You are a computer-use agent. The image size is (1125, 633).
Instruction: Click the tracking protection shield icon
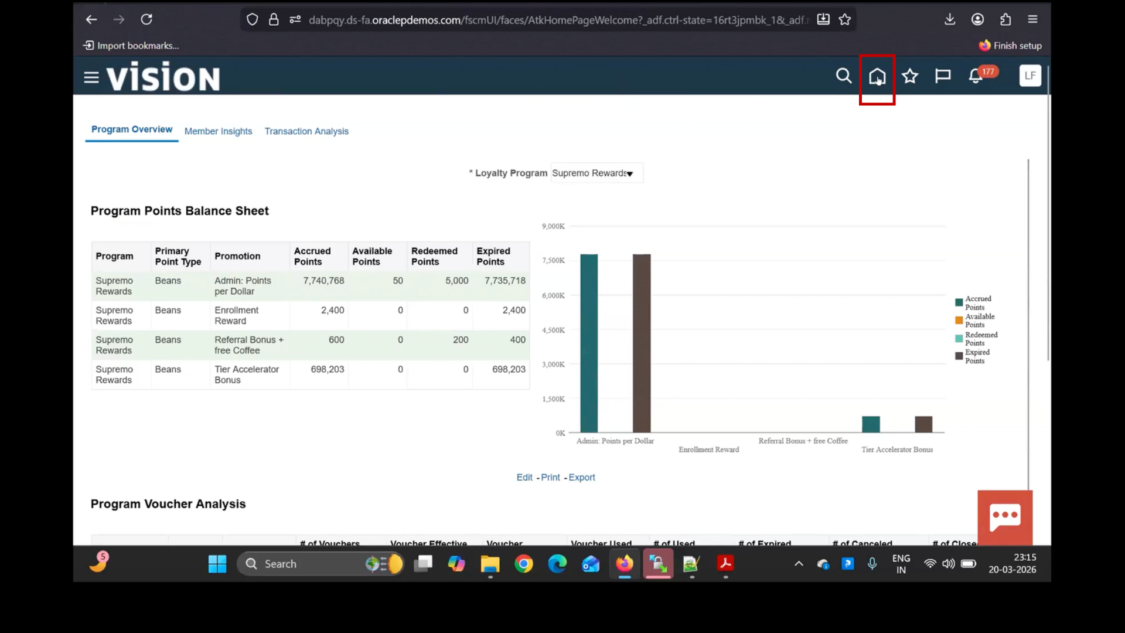click(x=252, y=19)
